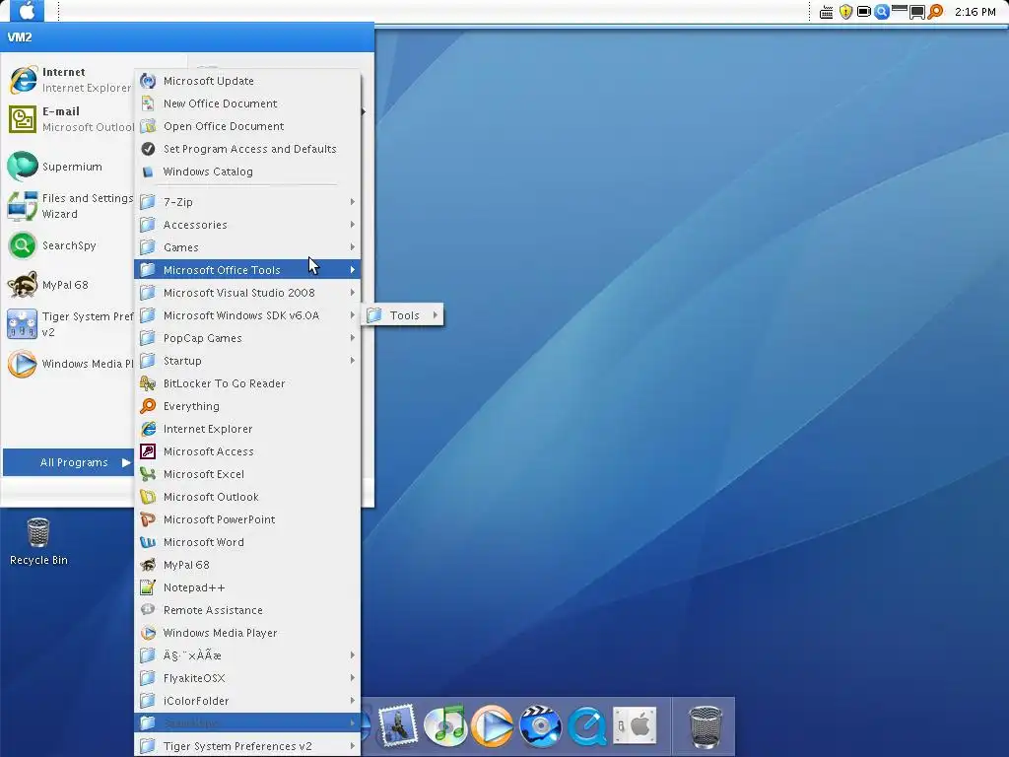
Task: Click the keyboard tray icon
Action: [827, 12]
